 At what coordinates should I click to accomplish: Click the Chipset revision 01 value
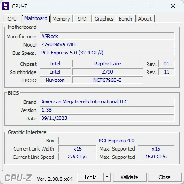click(167, 64)
